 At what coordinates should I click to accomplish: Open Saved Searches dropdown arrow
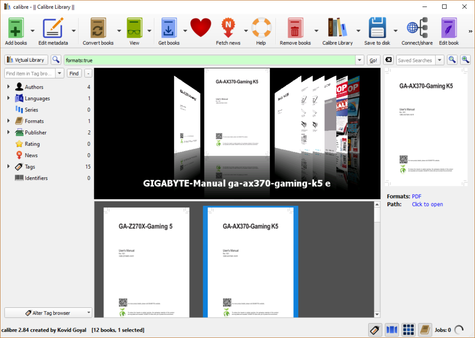pos(440,60)
